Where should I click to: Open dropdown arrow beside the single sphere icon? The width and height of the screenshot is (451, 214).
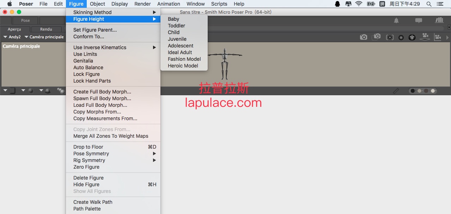pyautogui.click(x=23, y=91)
